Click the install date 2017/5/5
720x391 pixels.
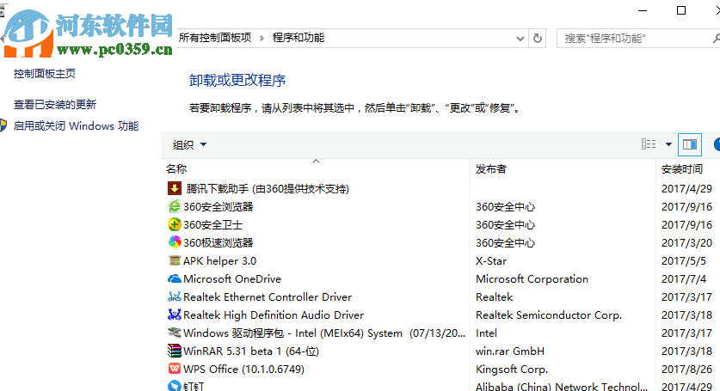click(684, 261)
